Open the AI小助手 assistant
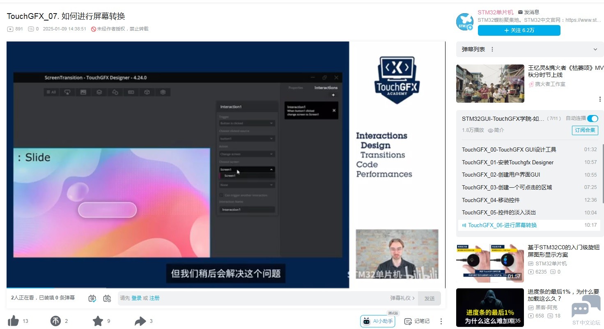Viewport: 604px width, 329px height. coord(378,321)
